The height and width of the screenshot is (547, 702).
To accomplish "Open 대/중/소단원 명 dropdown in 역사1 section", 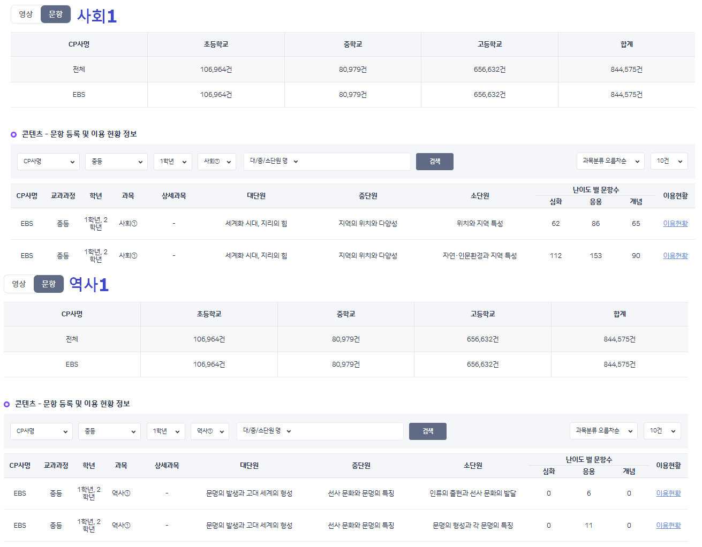I will point(267,431).
